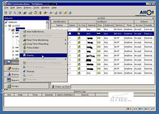The image size is (159, 114).
Task: Click the greyed Properties toolbar icon
Action: [10, 13]
